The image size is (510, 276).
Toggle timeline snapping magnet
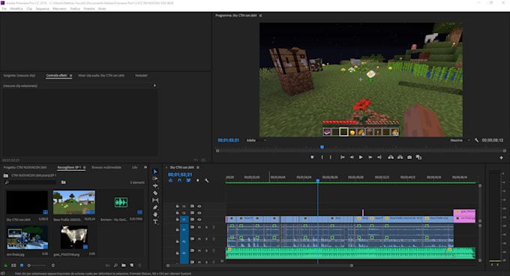coord(179,181)
